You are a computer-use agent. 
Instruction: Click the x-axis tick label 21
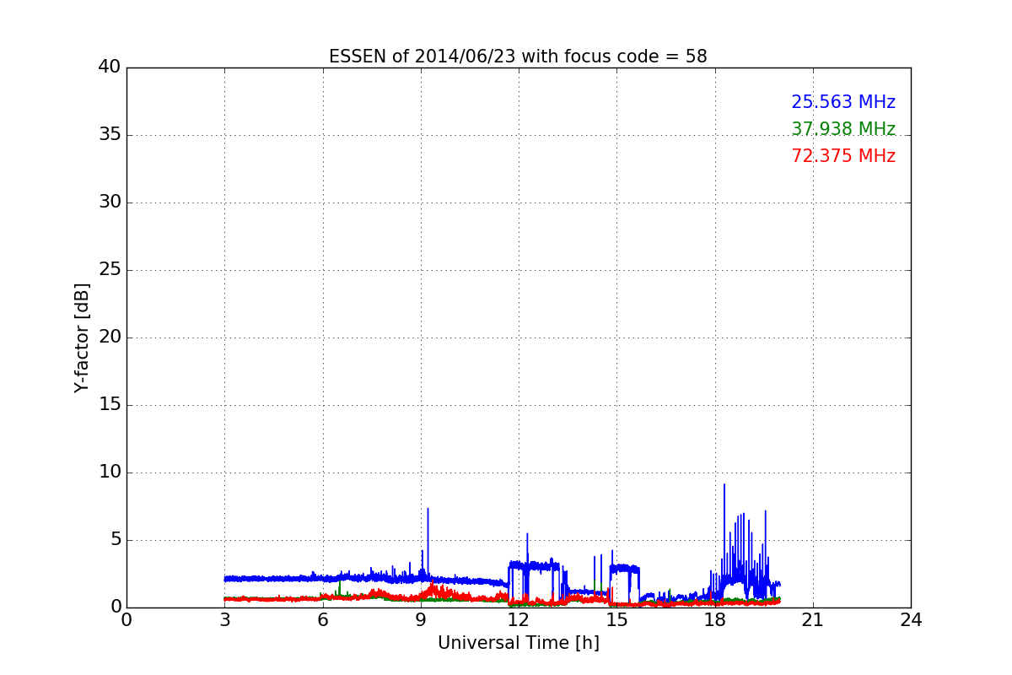[812, 620]
